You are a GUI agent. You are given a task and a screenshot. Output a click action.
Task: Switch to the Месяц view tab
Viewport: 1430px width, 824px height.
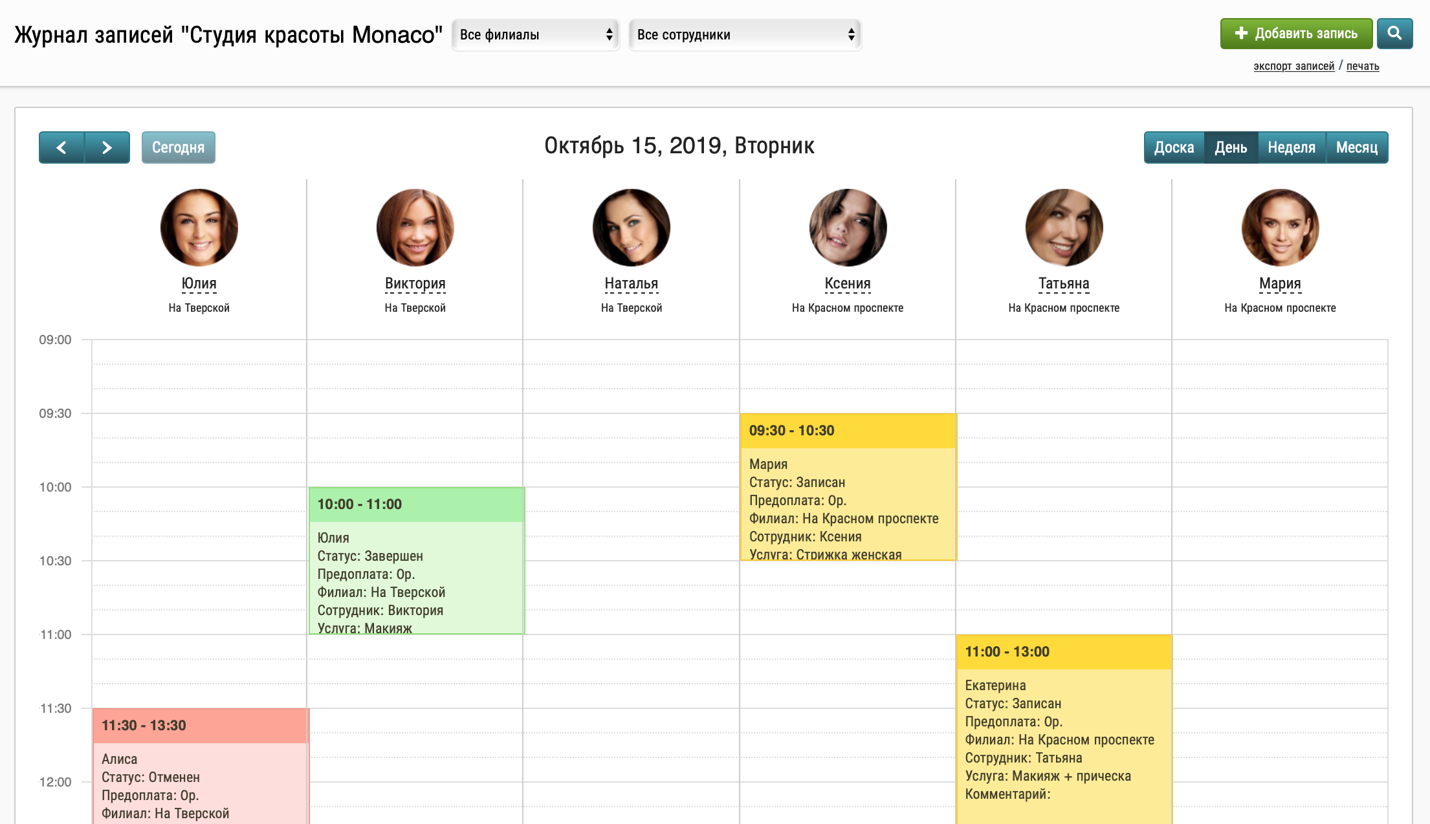coord(1356,147)
